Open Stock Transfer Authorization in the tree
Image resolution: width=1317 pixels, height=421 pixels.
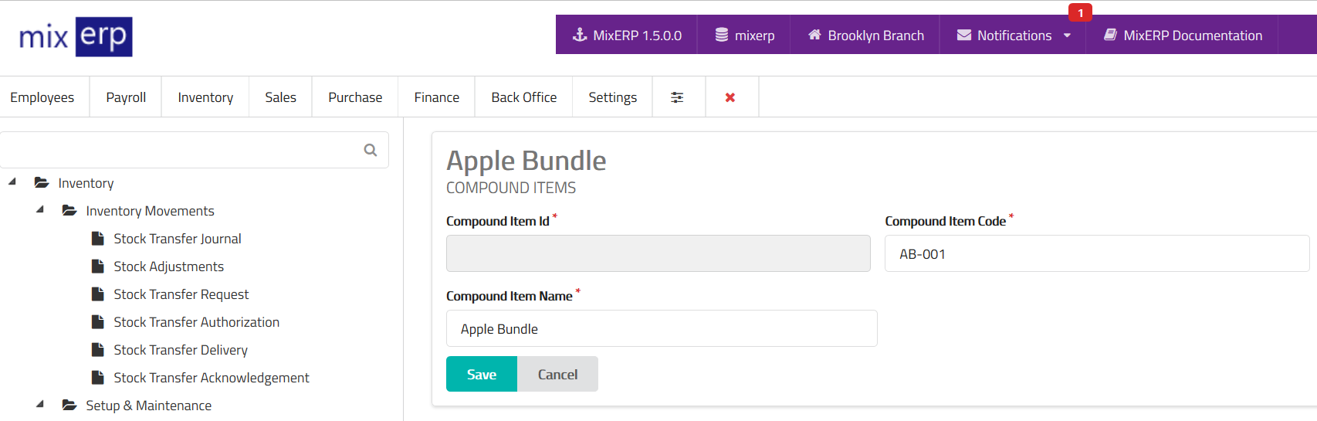[196, 322]
